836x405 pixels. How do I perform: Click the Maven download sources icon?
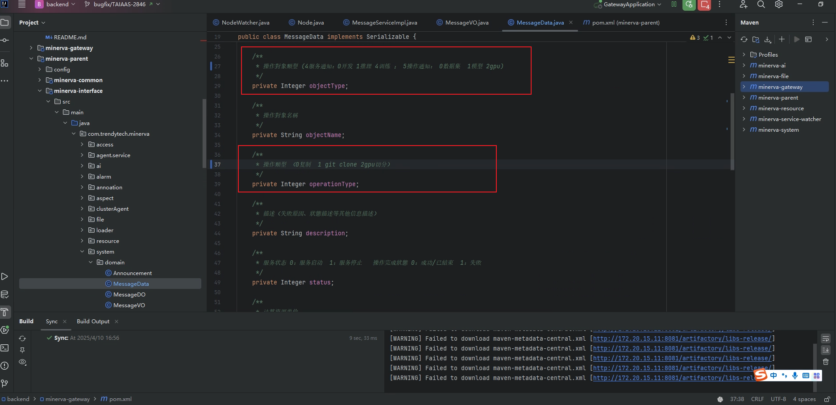(768, 39)
